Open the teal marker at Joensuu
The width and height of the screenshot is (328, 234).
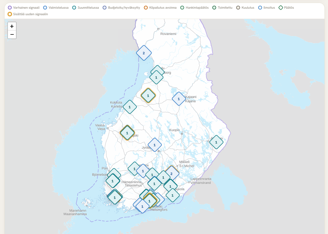(216, 142)
